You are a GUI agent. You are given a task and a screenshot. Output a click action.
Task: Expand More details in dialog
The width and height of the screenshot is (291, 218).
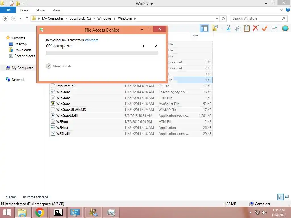click(59, 66)
